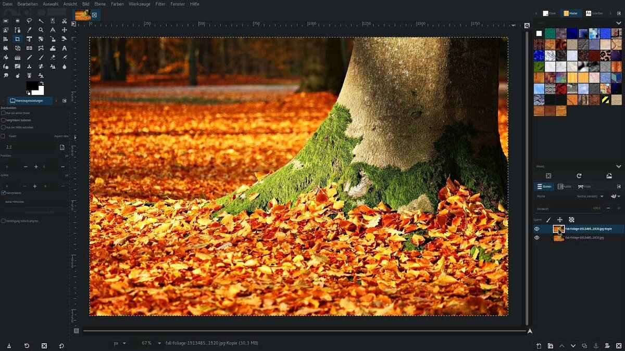Image resolution: width=625 pixels, height=351 pixels.
Task: Select the Measure tool
Action: click(52, 30)
